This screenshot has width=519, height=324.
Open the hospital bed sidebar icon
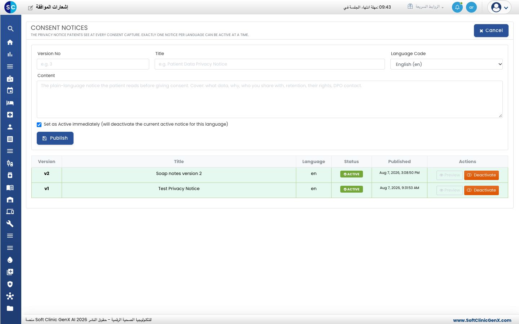coord(10,103)
